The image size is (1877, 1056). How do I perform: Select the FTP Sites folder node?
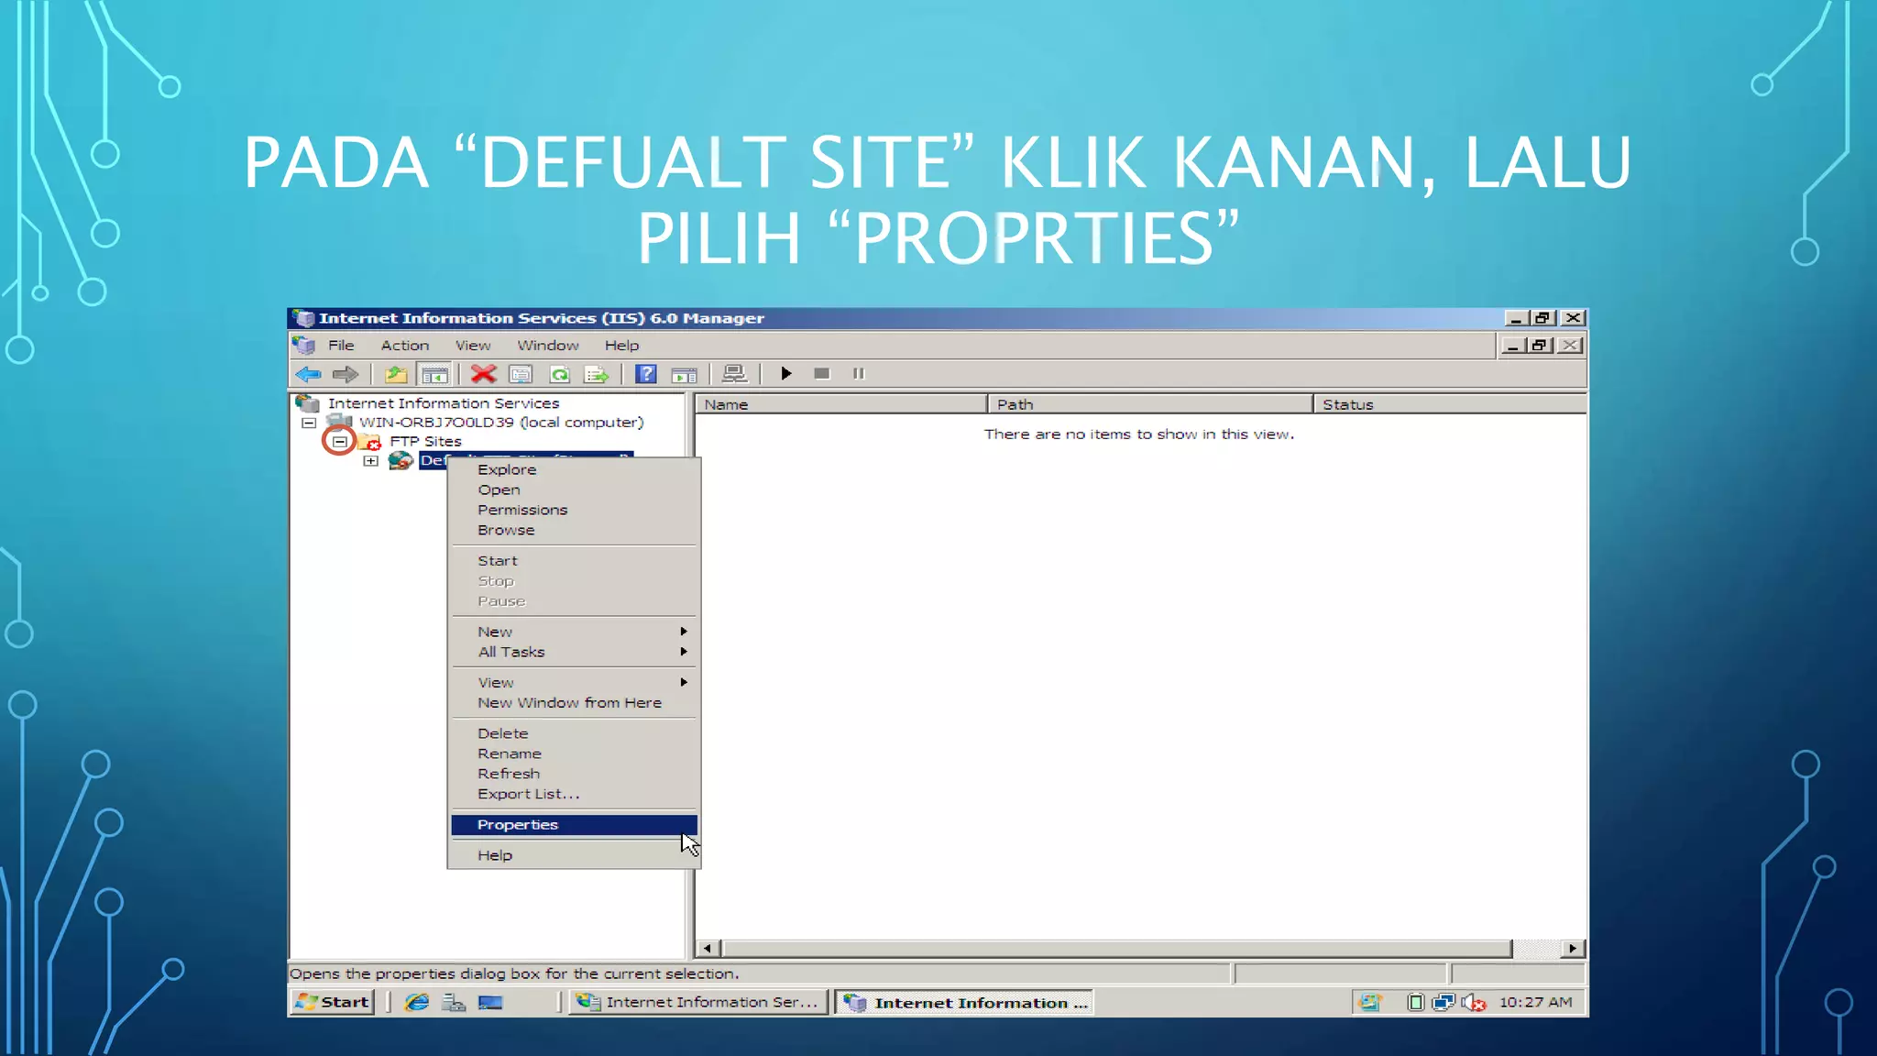[x=425, y=442]
